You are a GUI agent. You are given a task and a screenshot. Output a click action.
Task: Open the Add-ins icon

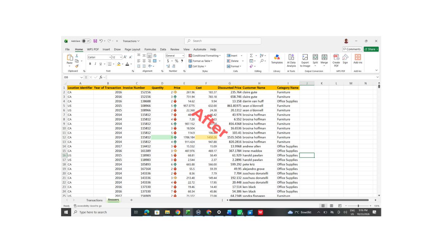[x=358, y=59]
